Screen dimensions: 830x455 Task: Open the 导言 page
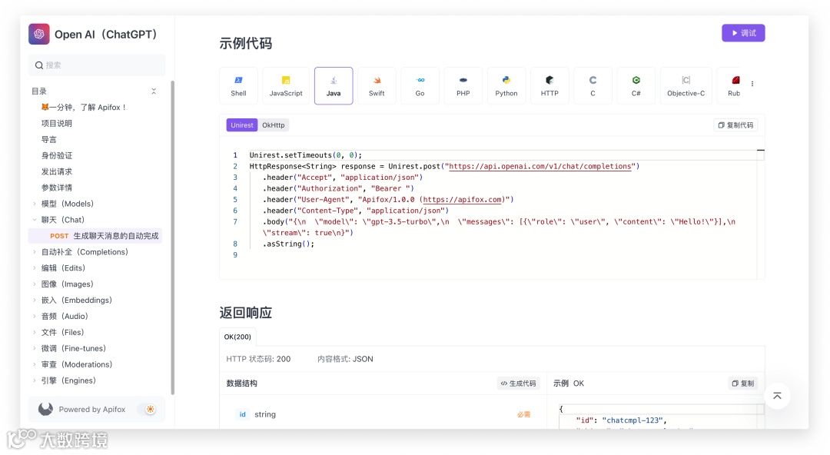pyautogui.click(x=48, y=139)
